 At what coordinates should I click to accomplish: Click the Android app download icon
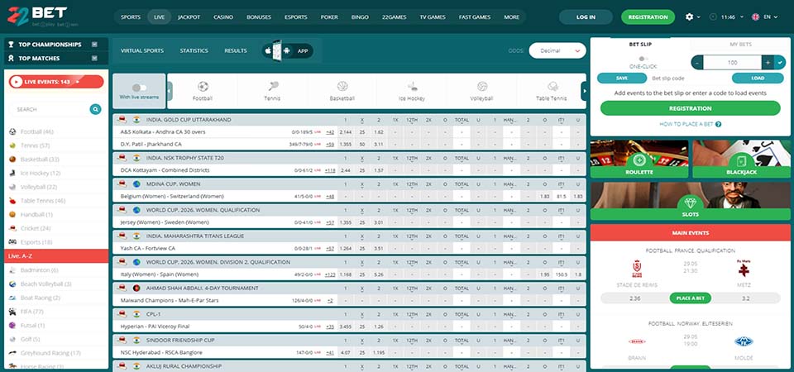(287, 51)
